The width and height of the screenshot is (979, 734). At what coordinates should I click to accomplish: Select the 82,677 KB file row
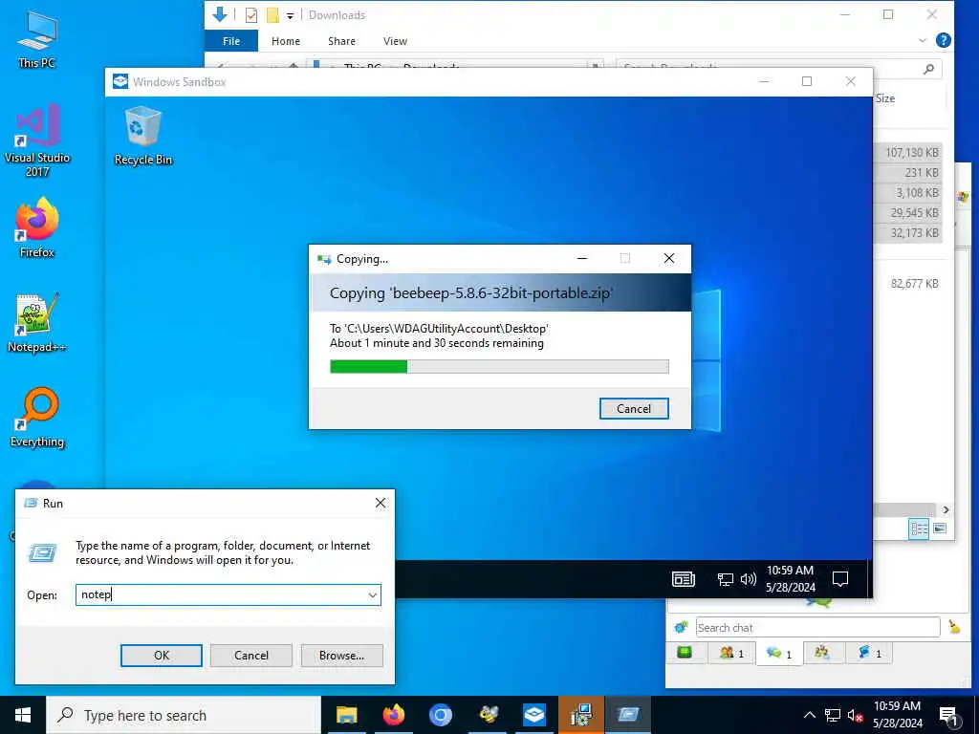pos(908,283)
